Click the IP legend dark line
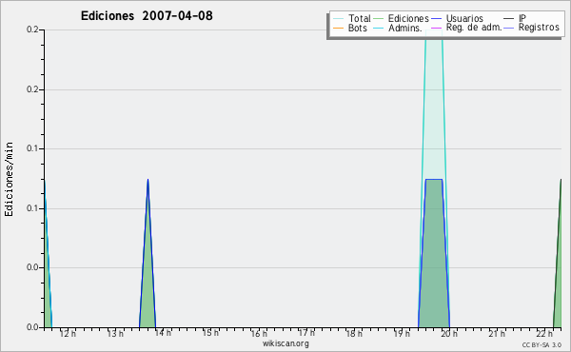 [509, 19]
